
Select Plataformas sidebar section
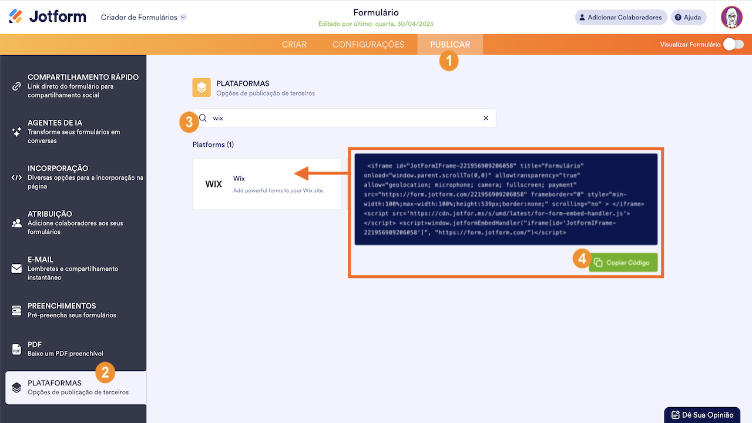(x=76, y=388)
